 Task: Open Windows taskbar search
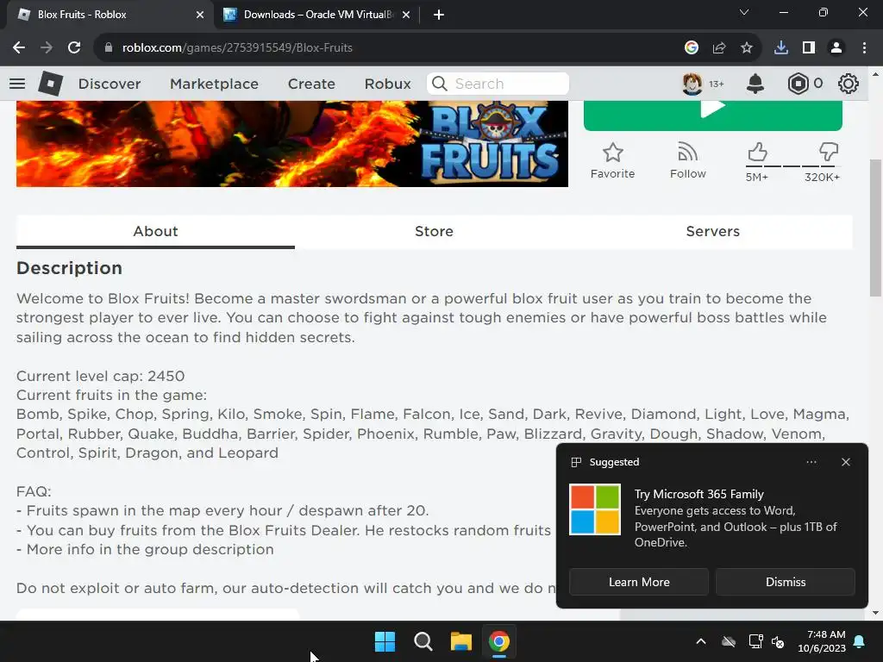point(423,641)
